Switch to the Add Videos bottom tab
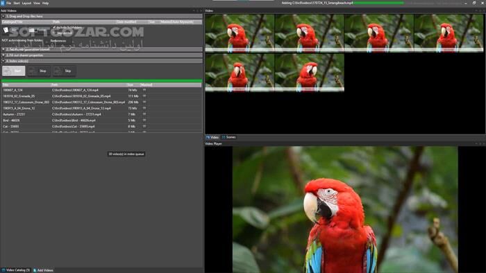Image resolution: width=486 pixels, height=273 pixels. coord(43,270)
